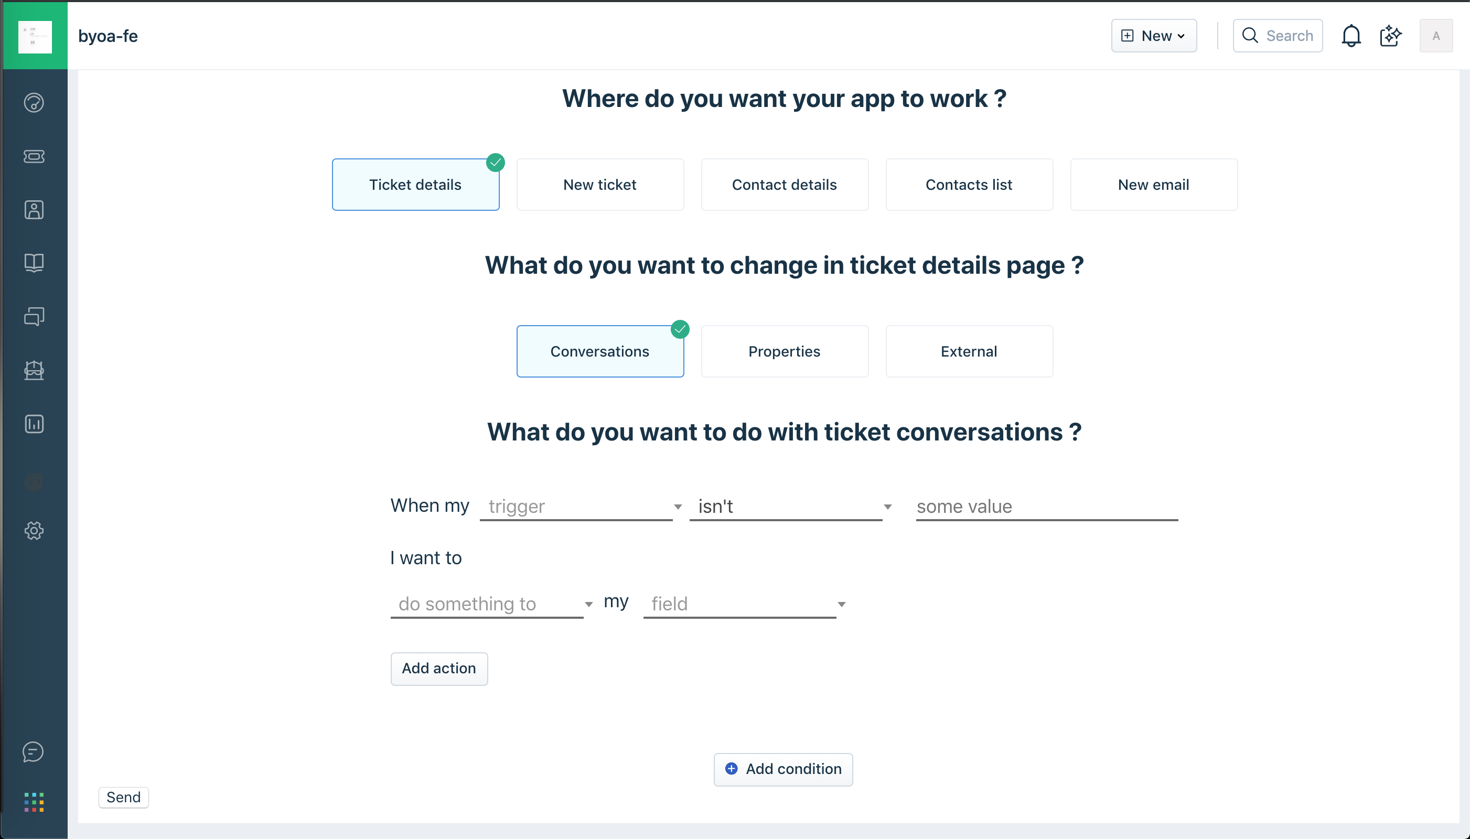Viewport: 1470px width, 839px height.
Task: Open the Solutions book icon in sidebar
Action: (x=34, y=263)
